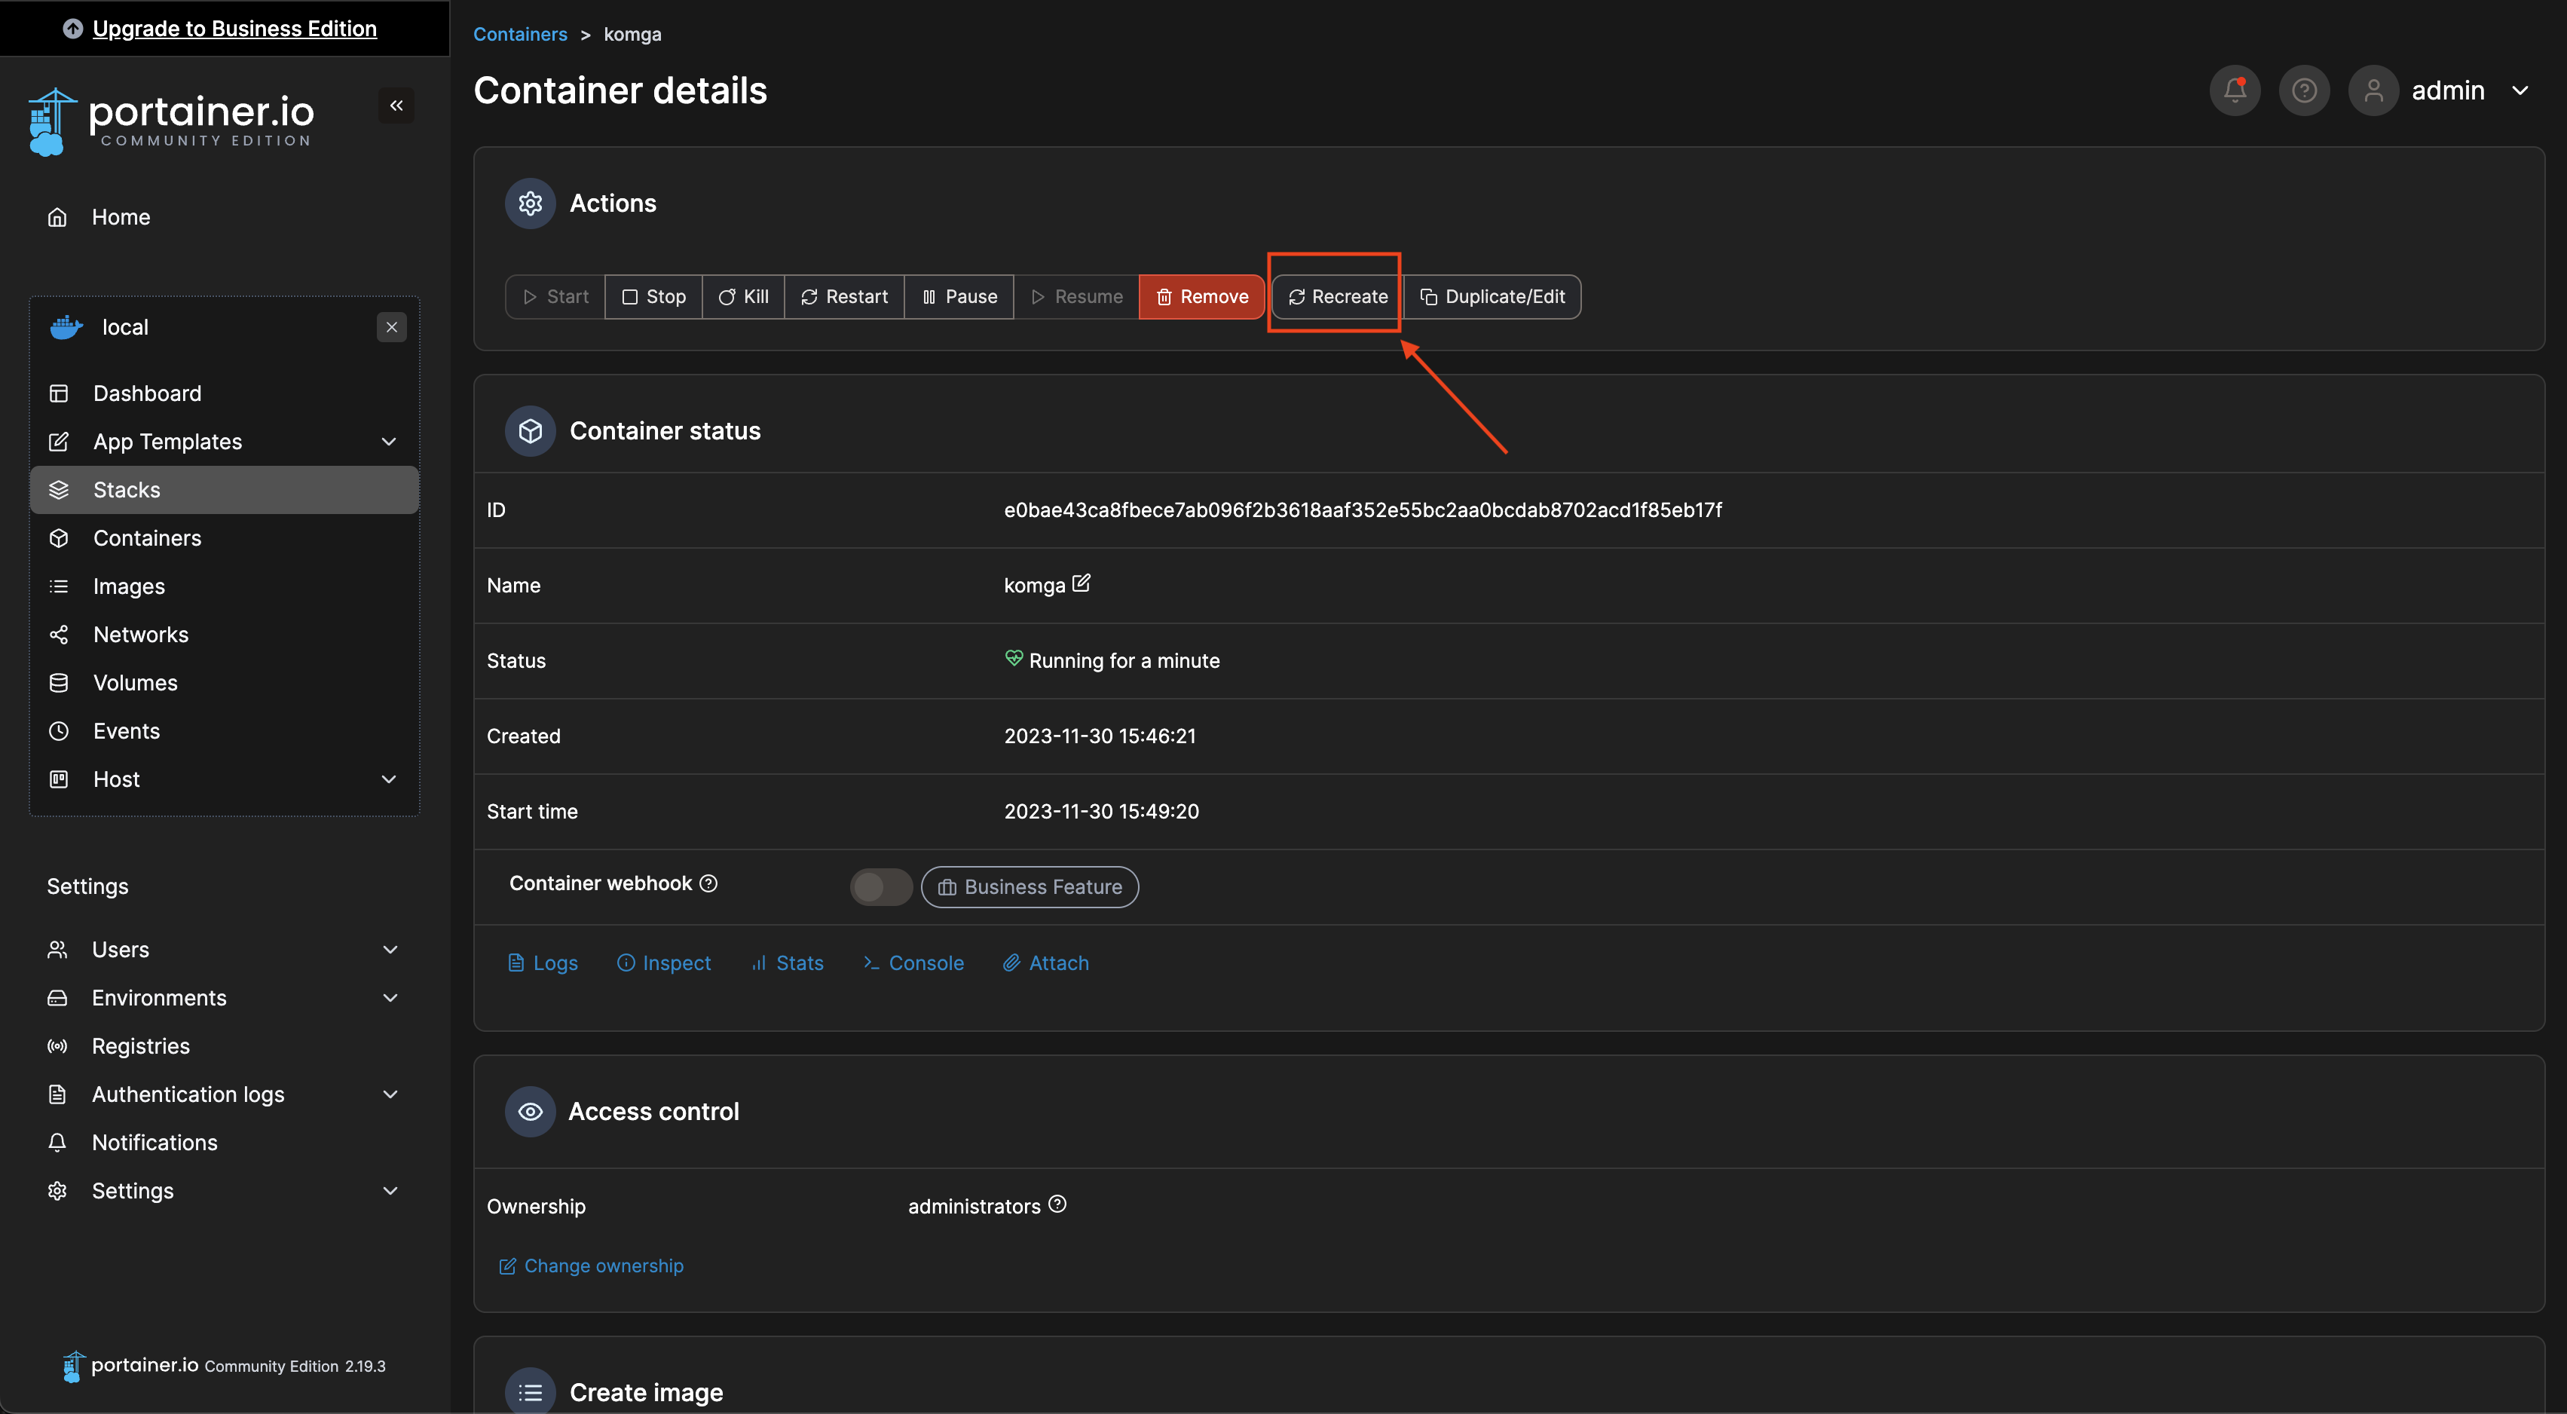Open the Console link
Screen dimensions: 2567x1414
913,963
